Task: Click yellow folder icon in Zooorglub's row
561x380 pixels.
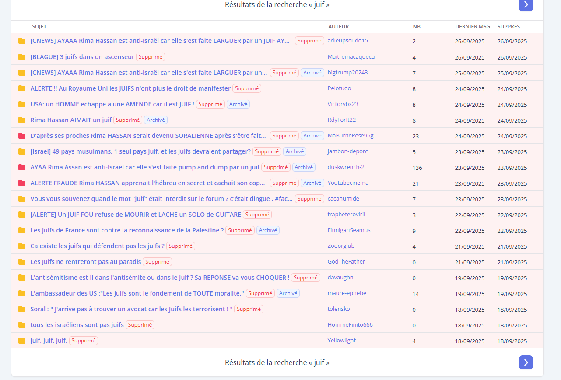Action: (x=22, y=246)
